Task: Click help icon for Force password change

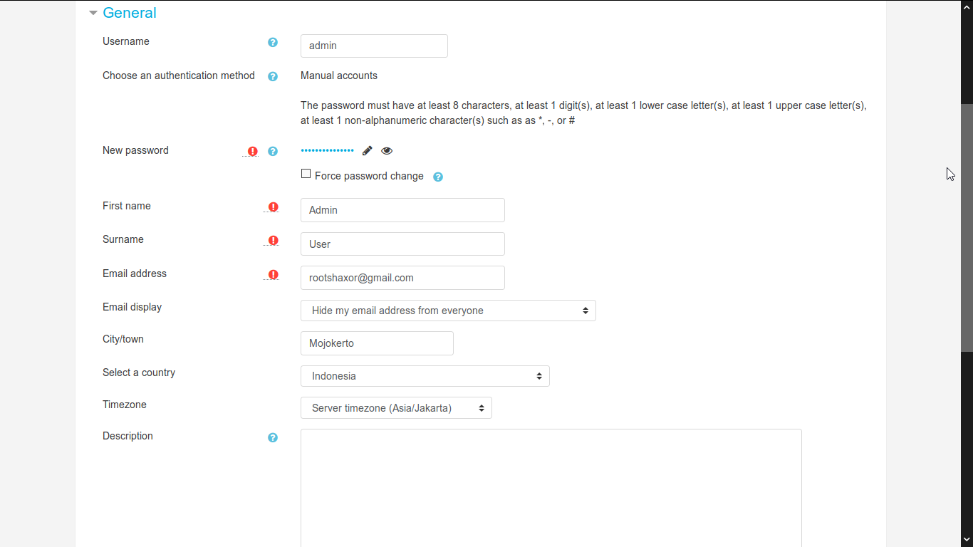Action: point(438,177)
